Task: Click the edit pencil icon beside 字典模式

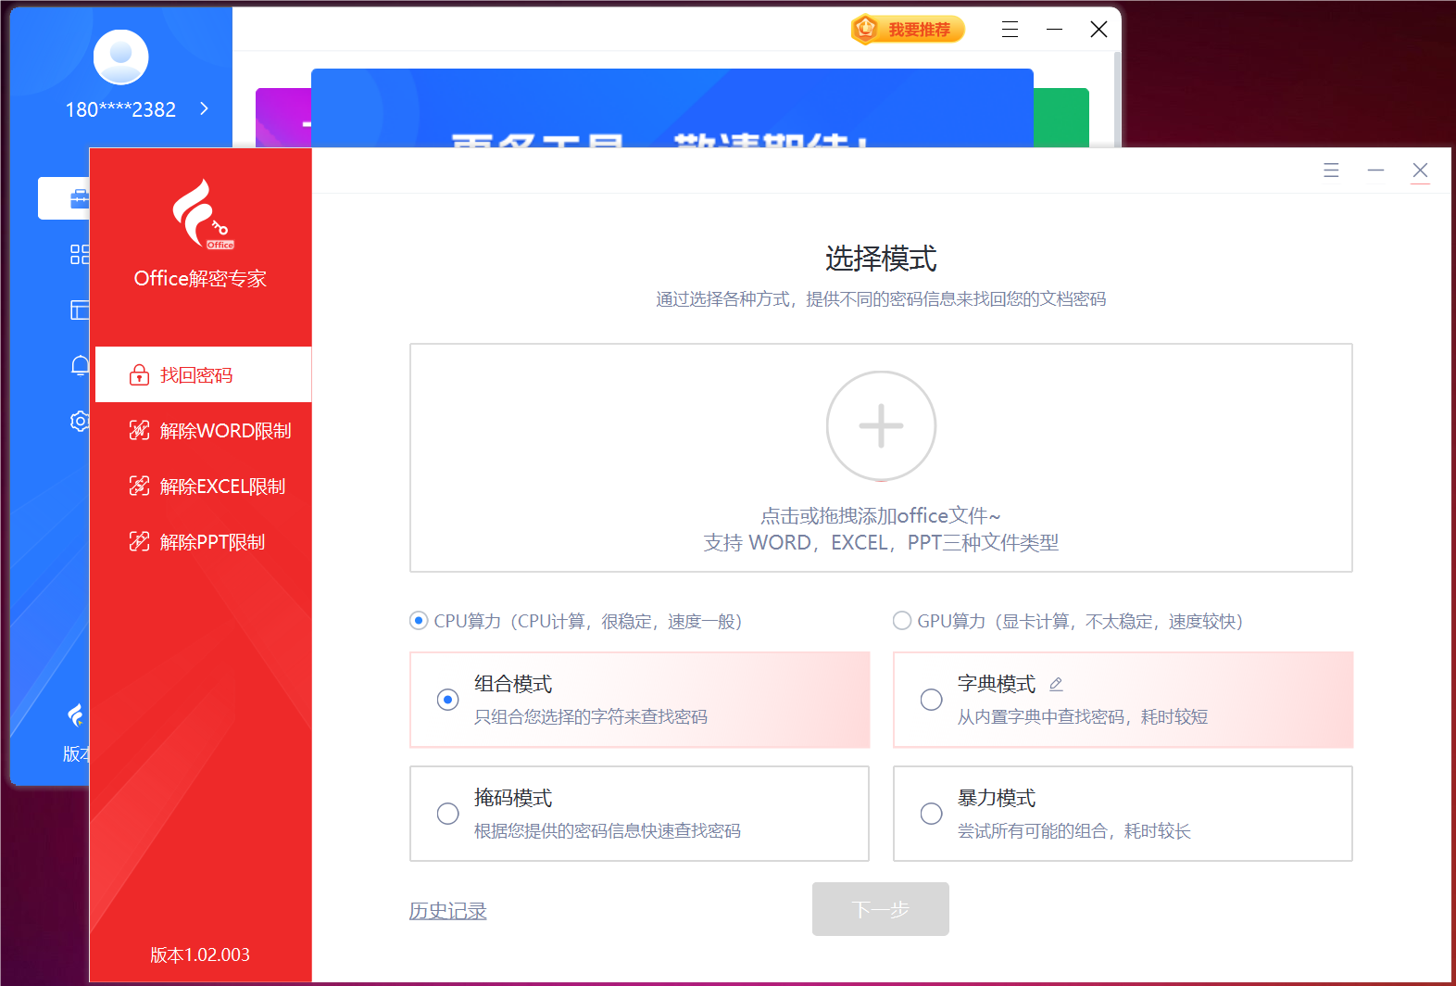Action: click(x=1056, y=684)
